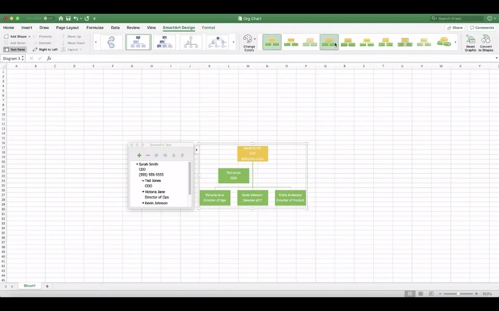Click the move up arrow icon in text pane

(x=182, y=155)
